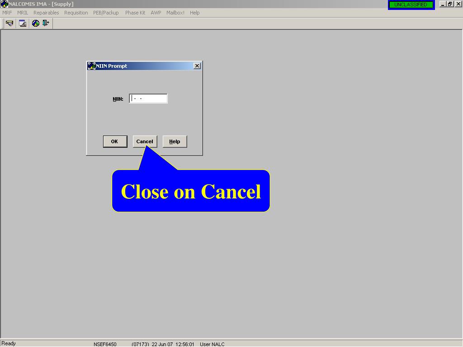463x347 pixels.
Task: Close the NIIN Prompt dialog with X
Action: pos(197,66)
